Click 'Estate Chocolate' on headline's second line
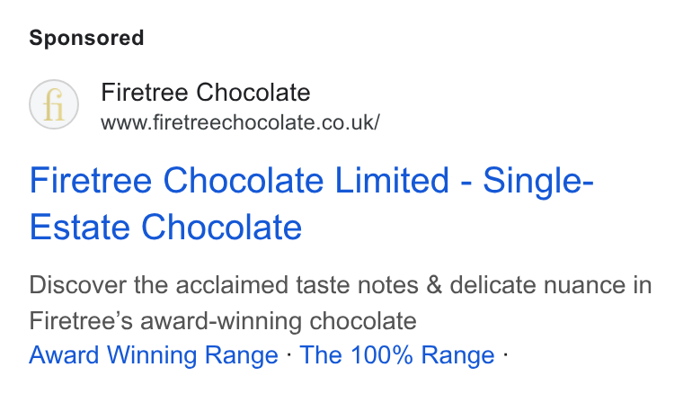The width and height of the screenshot is (683, 394). (x=165, y=227)
